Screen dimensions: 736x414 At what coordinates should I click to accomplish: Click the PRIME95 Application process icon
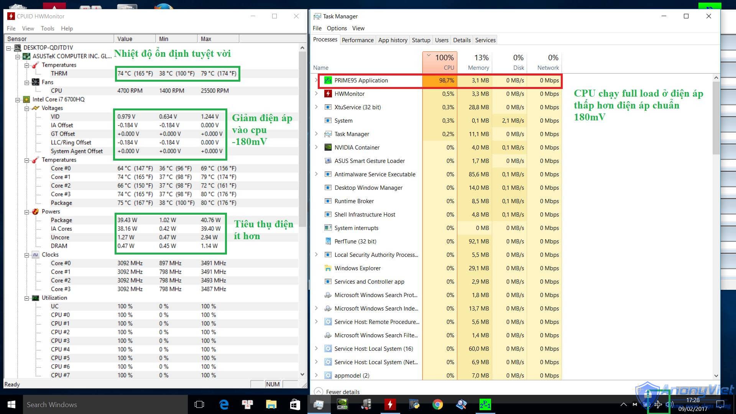tap(328, 80)
